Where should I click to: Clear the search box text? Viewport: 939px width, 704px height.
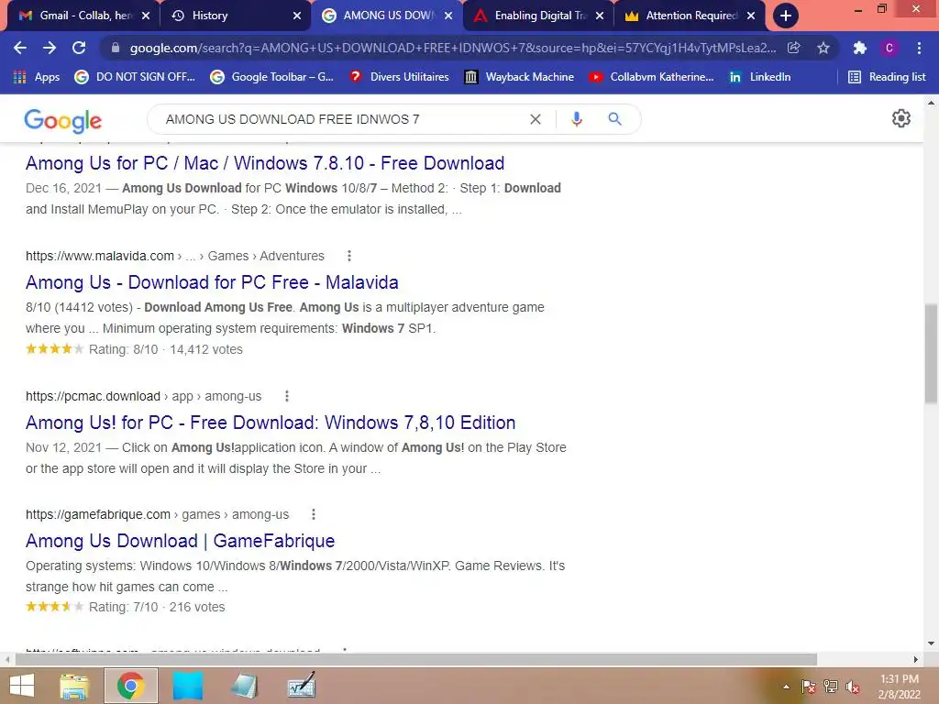(x=536, y=119)
